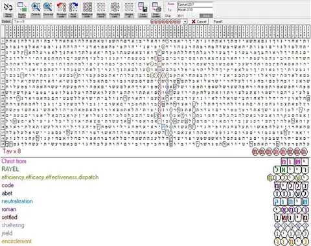Click the From field with Ezekiel 23:7
The width and height of the screenshot is (311, 246).
(195, 4)
